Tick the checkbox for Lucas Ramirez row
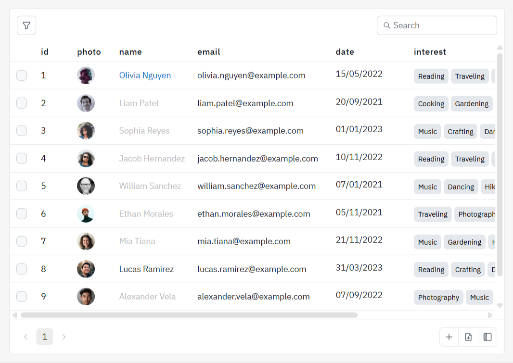 click(22, 269)
